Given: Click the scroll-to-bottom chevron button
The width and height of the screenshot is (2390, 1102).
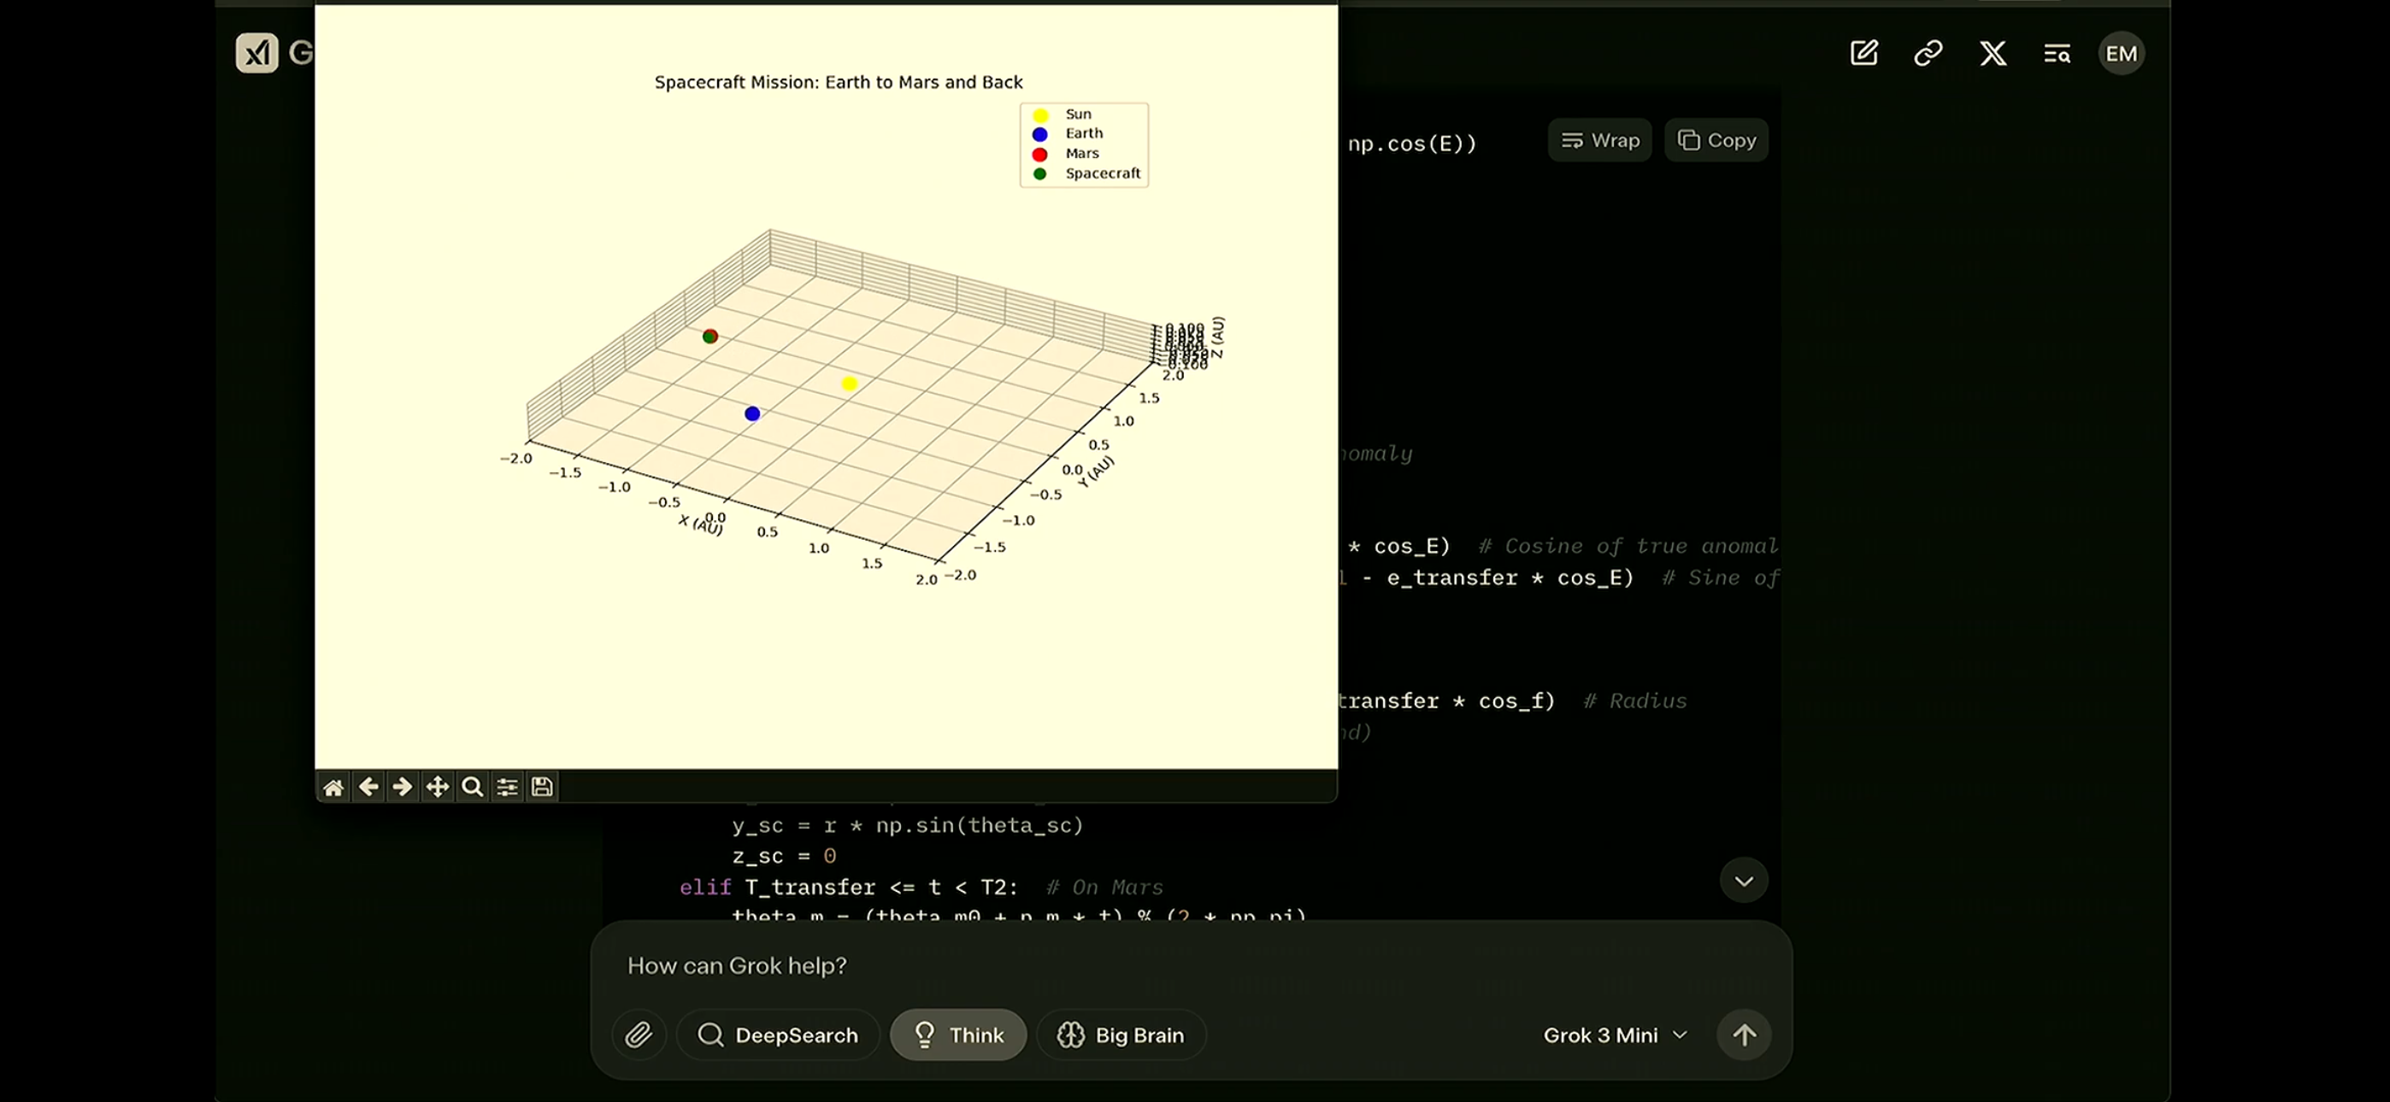Looking at the screenshot, I should coord(1745,880).
